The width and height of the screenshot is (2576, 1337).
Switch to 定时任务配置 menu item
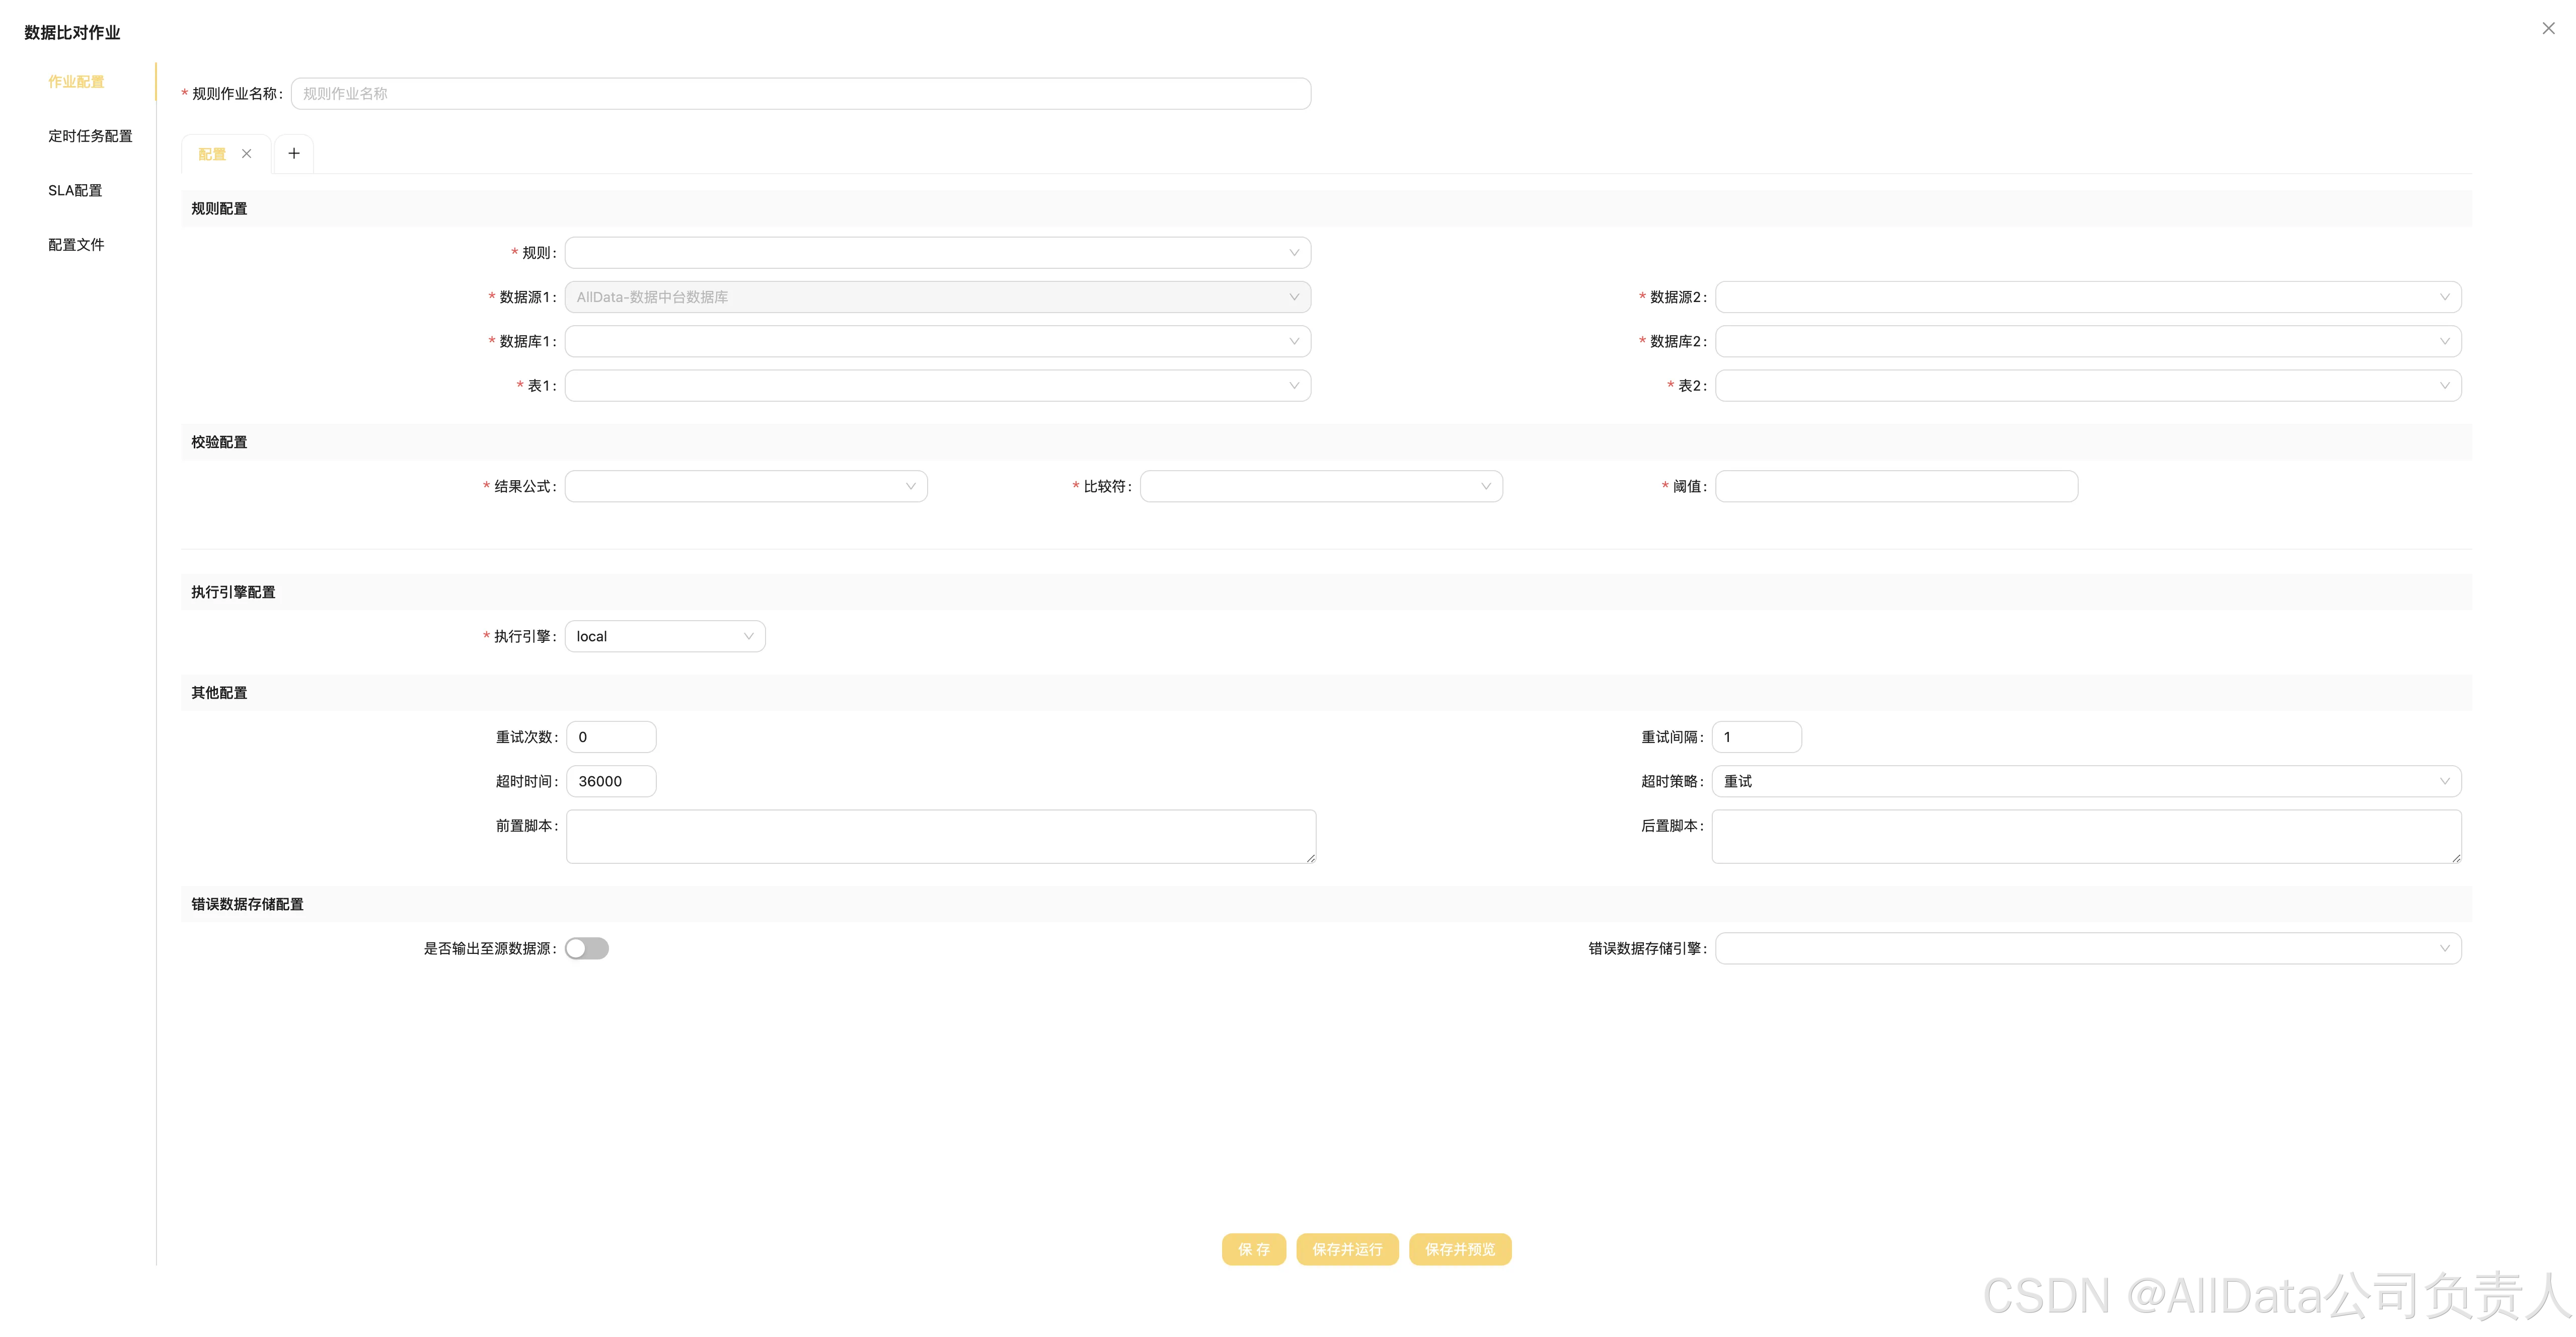pos(90,136)
